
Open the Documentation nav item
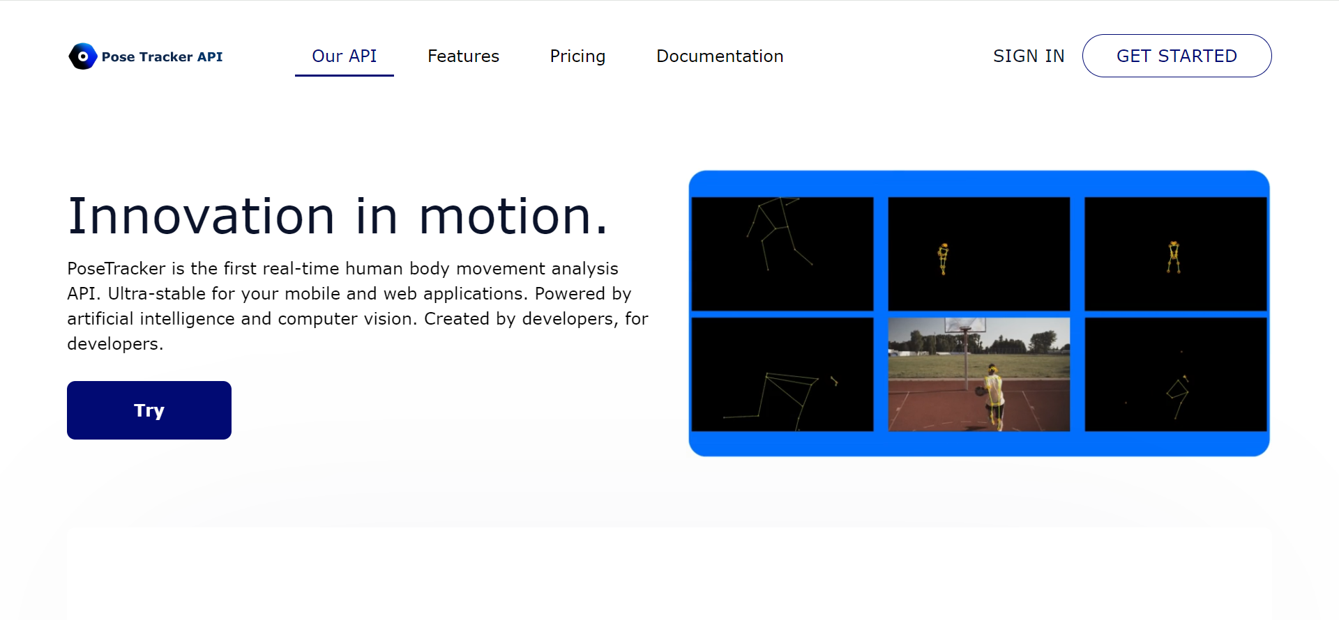(x=720, y=56)
